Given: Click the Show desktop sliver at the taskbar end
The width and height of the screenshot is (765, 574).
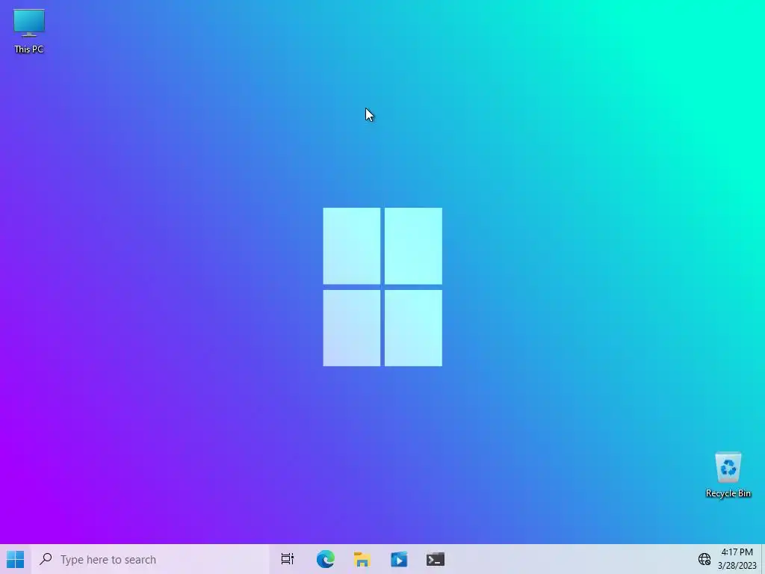Looking at the screenshot, I should (x=763, y=559).
